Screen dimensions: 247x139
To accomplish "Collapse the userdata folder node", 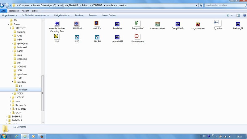I will [12, 82].
